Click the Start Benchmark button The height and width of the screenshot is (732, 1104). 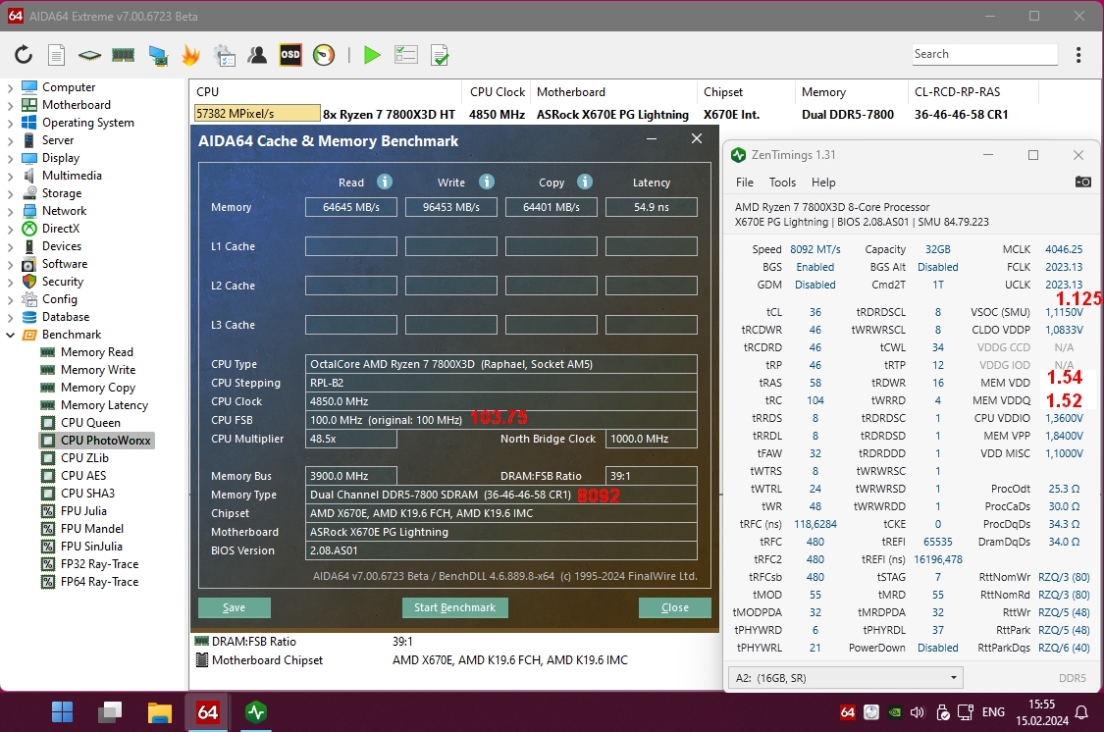(x=454, y=607)
